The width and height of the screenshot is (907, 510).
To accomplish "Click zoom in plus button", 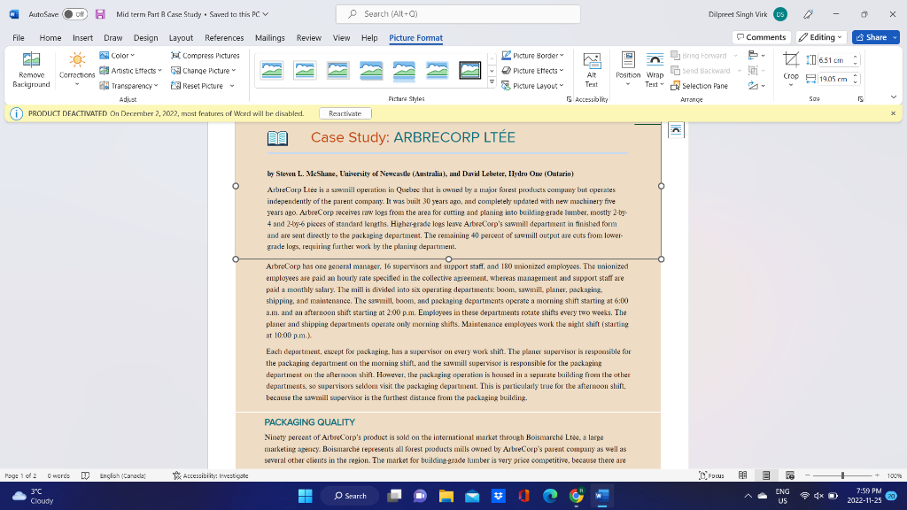I will coord(877,475).
